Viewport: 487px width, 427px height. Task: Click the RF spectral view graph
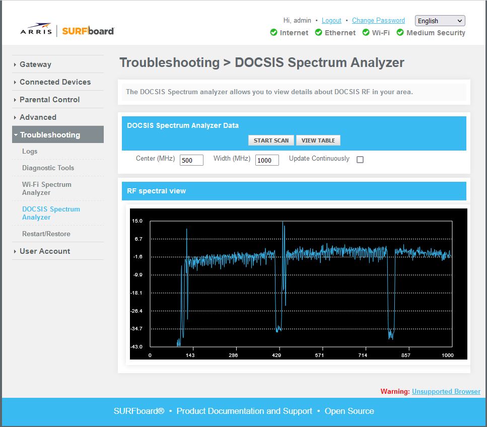(x=299, y=284)
